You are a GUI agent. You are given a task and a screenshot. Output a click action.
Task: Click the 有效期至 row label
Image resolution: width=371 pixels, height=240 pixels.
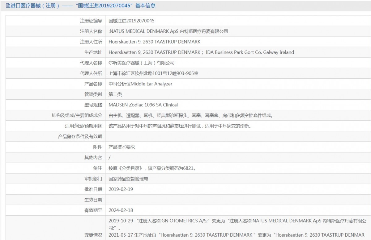tap(93, 210)
